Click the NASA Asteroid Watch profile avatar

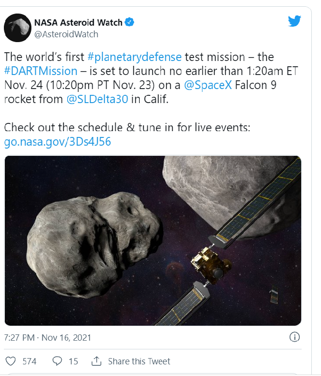coord(18,29)
